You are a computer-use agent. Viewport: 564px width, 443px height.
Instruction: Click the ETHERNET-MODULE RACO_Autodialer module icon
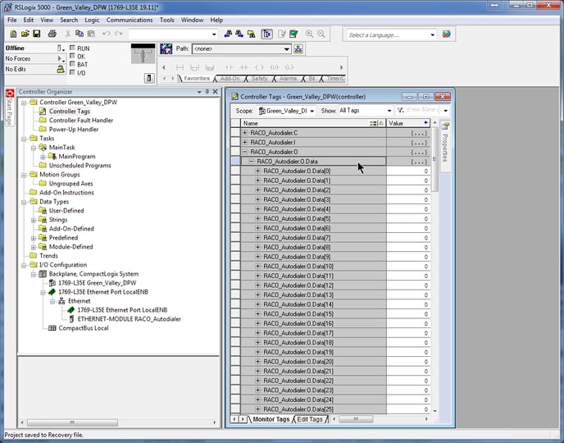coord(72,319)
